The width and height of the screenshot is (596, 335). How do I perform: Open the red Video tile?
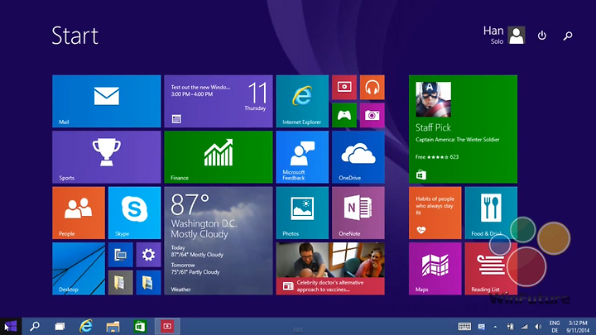pos(344,88)
